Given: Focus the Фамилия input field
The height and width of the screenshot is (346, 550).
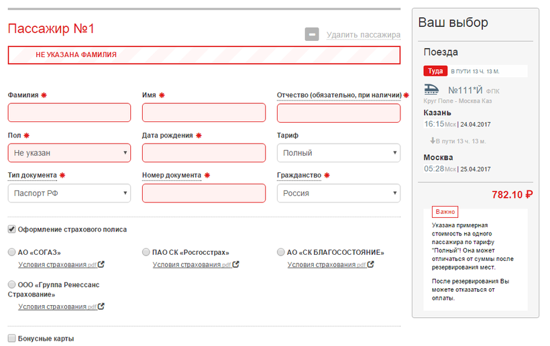Looking at the screenshot, I should click(69, 113).
